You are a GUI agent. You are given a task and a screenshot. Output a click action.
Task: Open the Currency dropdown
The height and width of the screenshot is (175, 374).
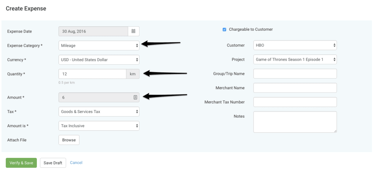point(99,60)
